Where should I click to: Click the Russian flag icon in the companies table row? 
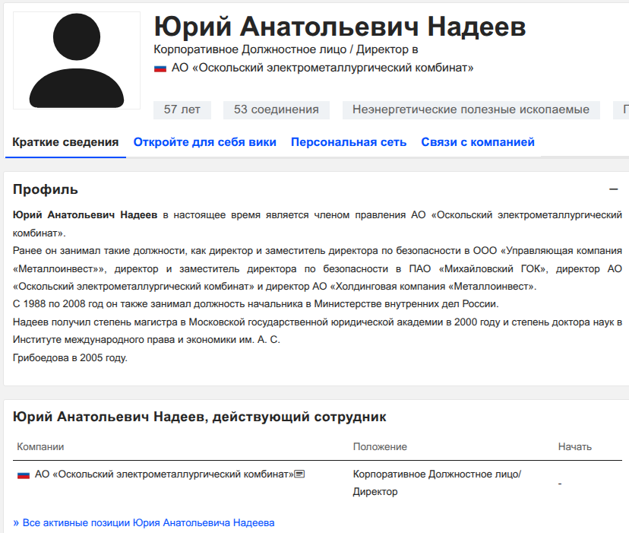pyautogui.click(x=24, y=474)
